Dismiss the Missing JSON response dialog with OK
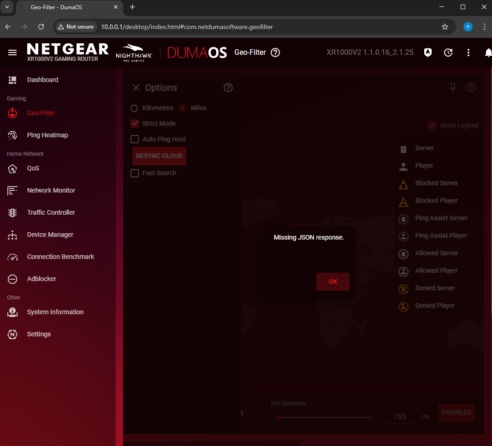The height and width of the screenshot is (446, 492). [332, 282]
